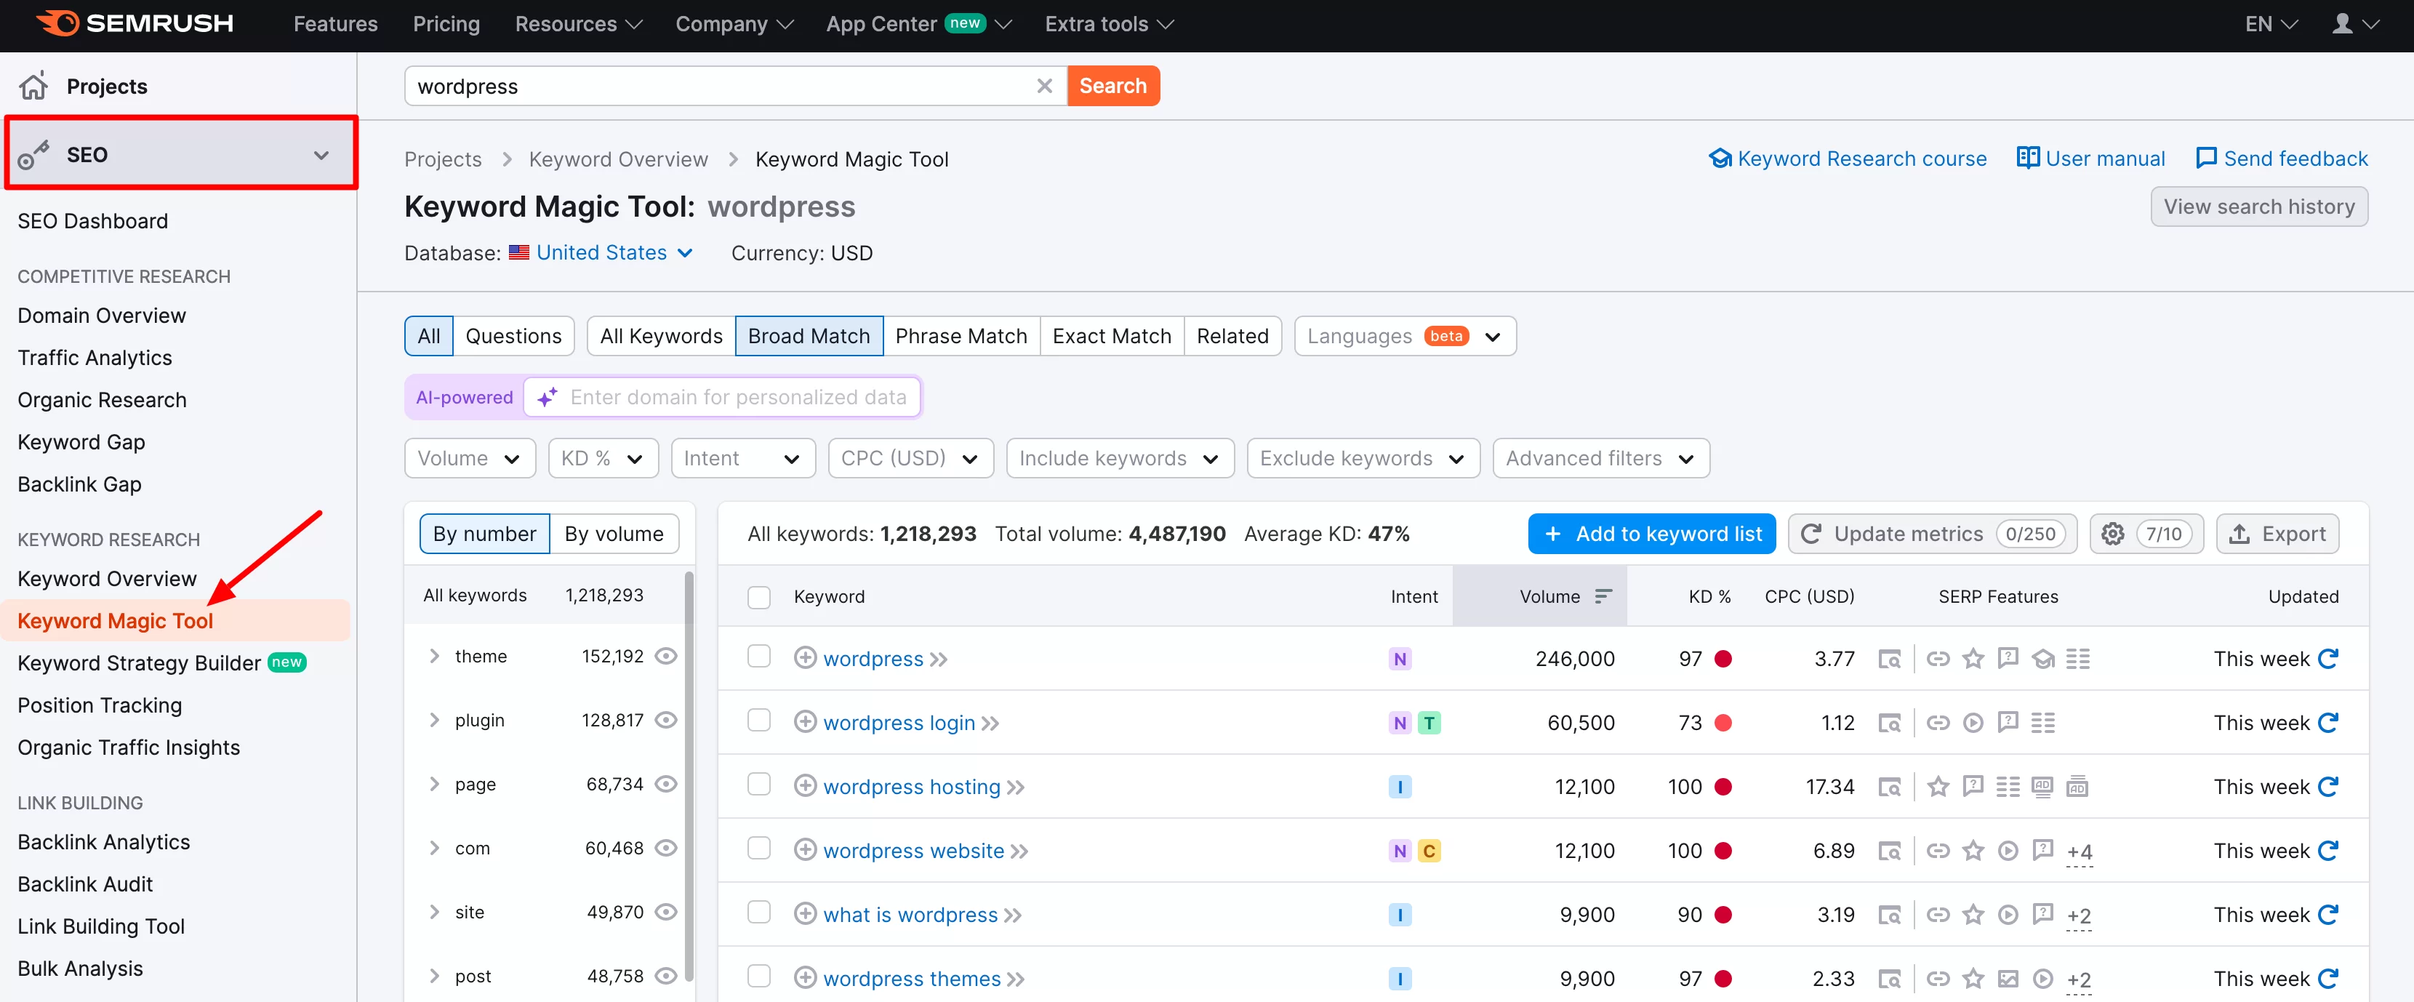Open the KD% dropdown filter
2414x1002 pixels.
pyautogui.click(x=602, y=457)
